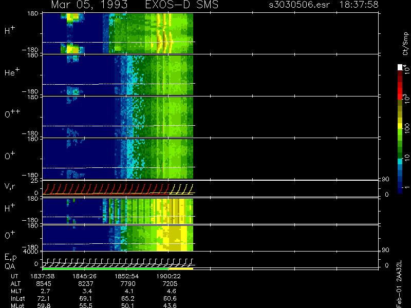This screenshot has width=411, height=308.
Task: Click the '90' right axis label of V,r panel
Action: click(385, 179)
